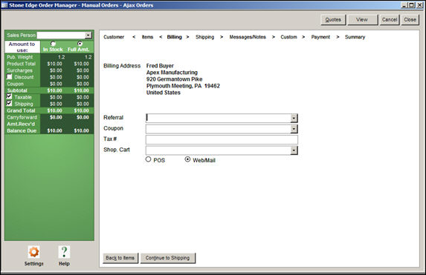Open the Coupon dropdown list

pyautogui.click(x=294, y=129)
